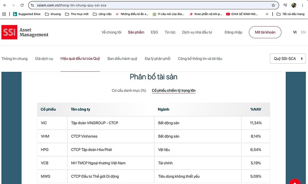
Task: Expand the Quỹ SSI-SCA fund dropdown
Action: (x=288, y=59)
